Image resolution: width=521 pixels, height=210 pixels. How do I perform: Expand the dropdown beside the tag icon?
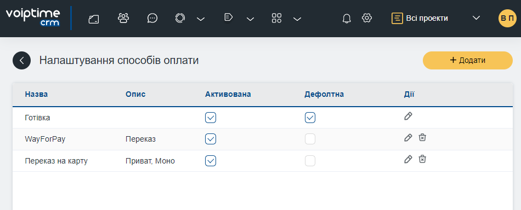(251, 19)
